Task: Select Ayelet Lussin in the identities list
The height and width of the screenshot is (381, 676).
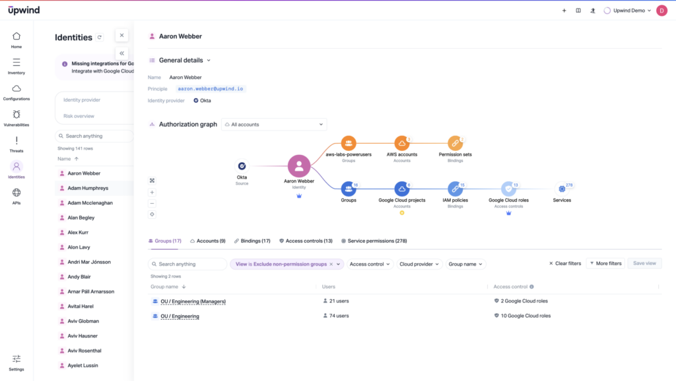Action: [x=83, y=365]
